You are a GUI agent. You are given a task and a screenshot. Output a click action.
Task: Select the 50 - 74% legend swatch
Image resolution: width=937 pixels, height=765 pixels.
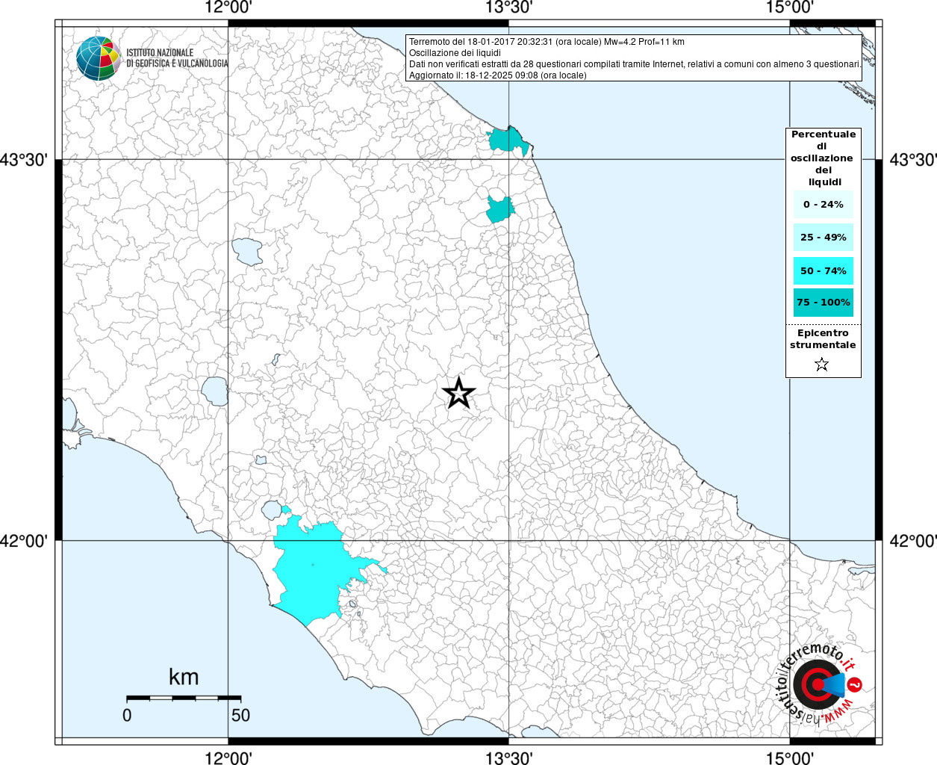point(824,270)
